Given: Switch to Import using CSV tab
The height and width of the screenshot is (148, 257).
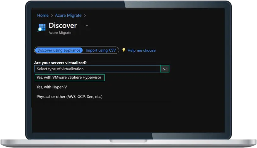Looking at the screenshot, I should point(101,50).
